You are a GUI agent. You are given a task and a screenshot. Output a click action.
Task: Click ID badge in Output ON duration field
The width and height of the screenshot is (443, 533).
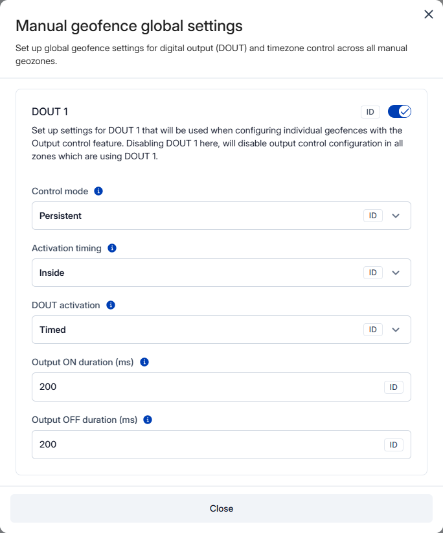[393, 387]
